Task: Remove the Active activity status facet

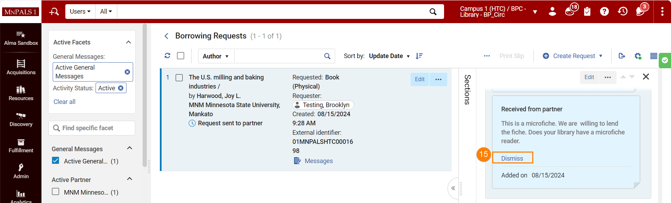Action: pos(121,88)
